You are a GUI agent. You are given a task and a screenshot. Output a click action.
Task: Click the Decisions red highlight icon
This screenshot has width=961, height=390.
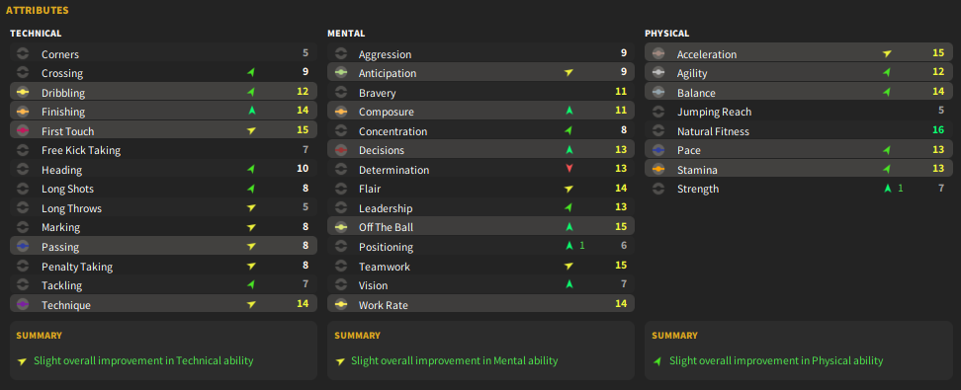pyautogui.click(x=341, y=150)
